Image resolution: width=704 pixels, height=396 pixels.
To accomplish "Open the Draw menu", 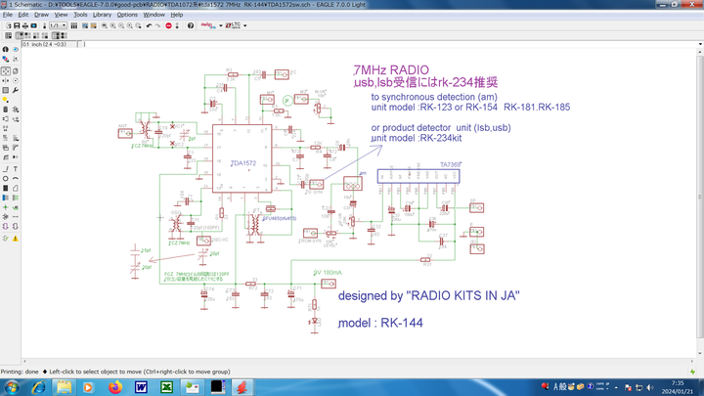I will (41, 15).
